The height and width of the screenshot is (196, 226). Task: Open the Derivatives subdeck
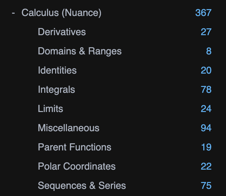tap(62, 32)
